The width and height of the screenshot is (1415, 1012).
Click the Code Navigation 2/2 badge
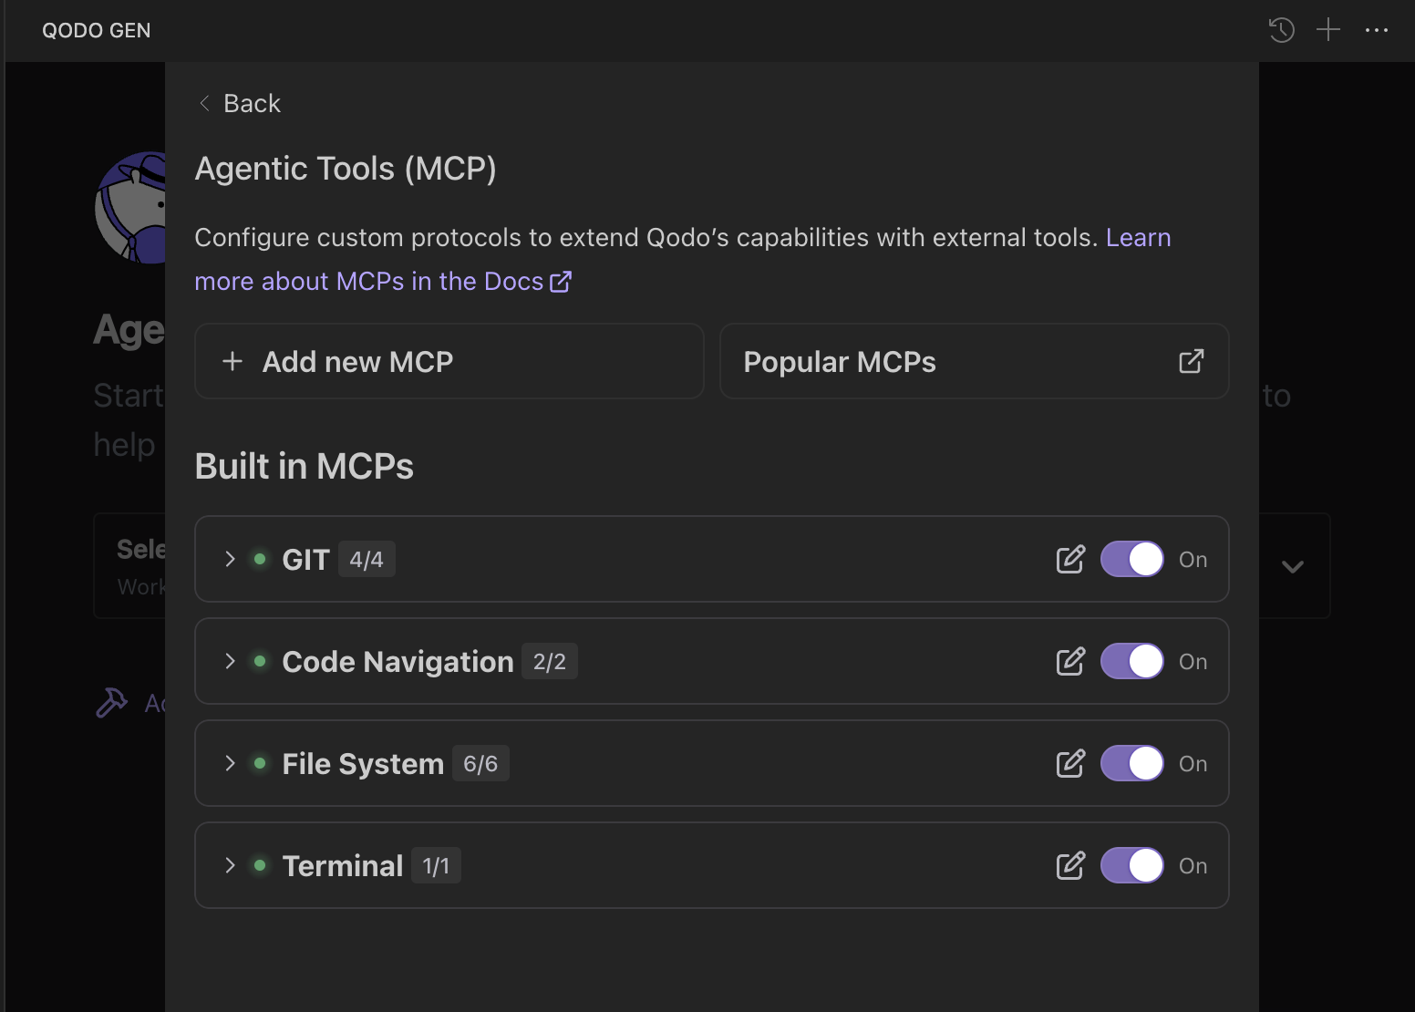click(x=550, y=661)
